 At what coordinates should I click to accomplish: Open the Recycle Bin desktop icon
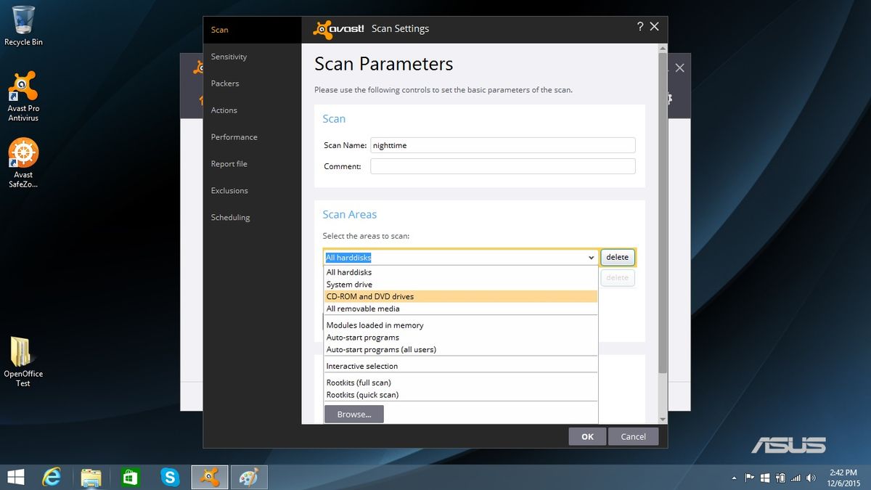click(x=23, y=25)
